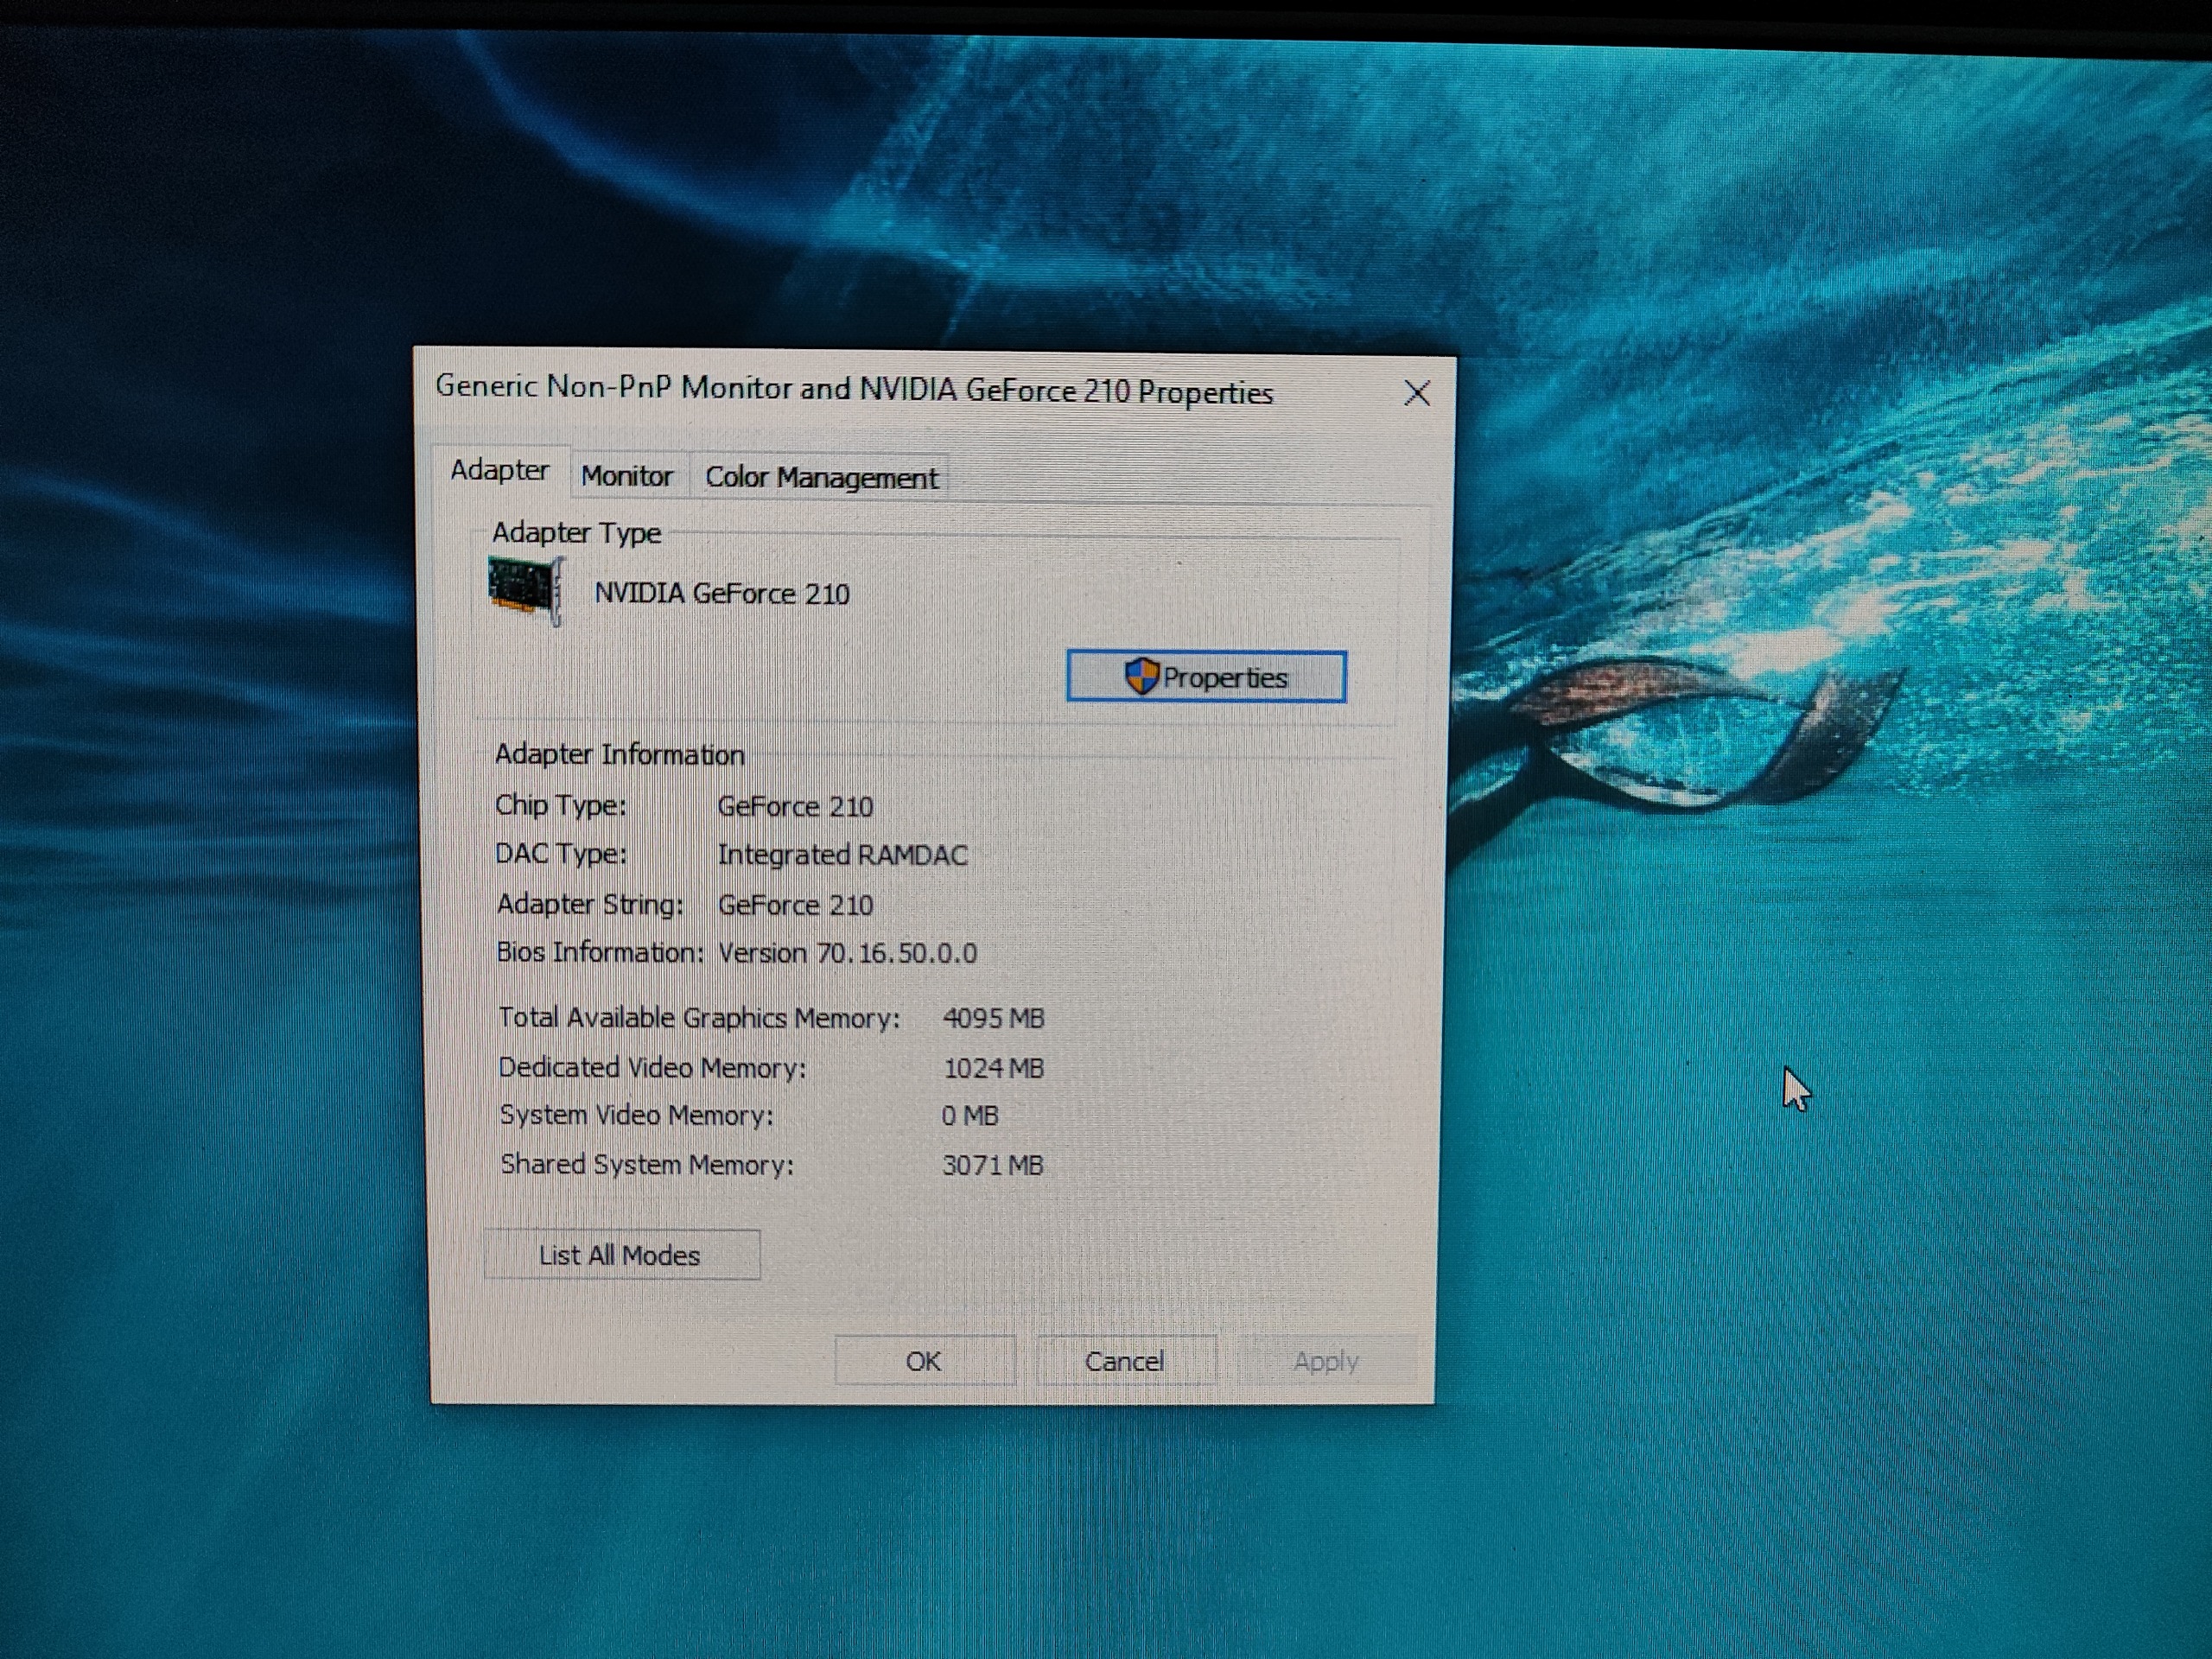Screen dimensions: 2212x1659
Task: Open the Color Management tab
Action: pos(821,478)
